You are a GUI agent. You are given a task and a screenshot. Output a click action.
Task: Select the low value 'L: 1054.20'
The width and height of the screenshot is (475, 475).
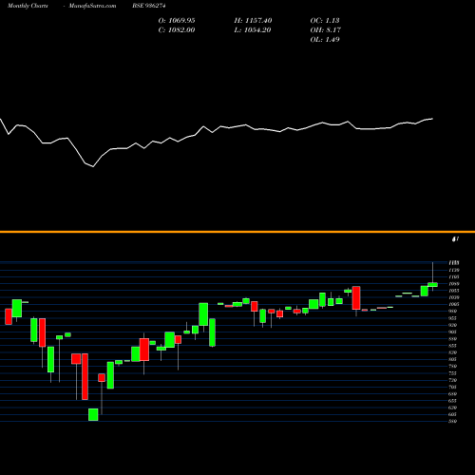pos(253,30)
